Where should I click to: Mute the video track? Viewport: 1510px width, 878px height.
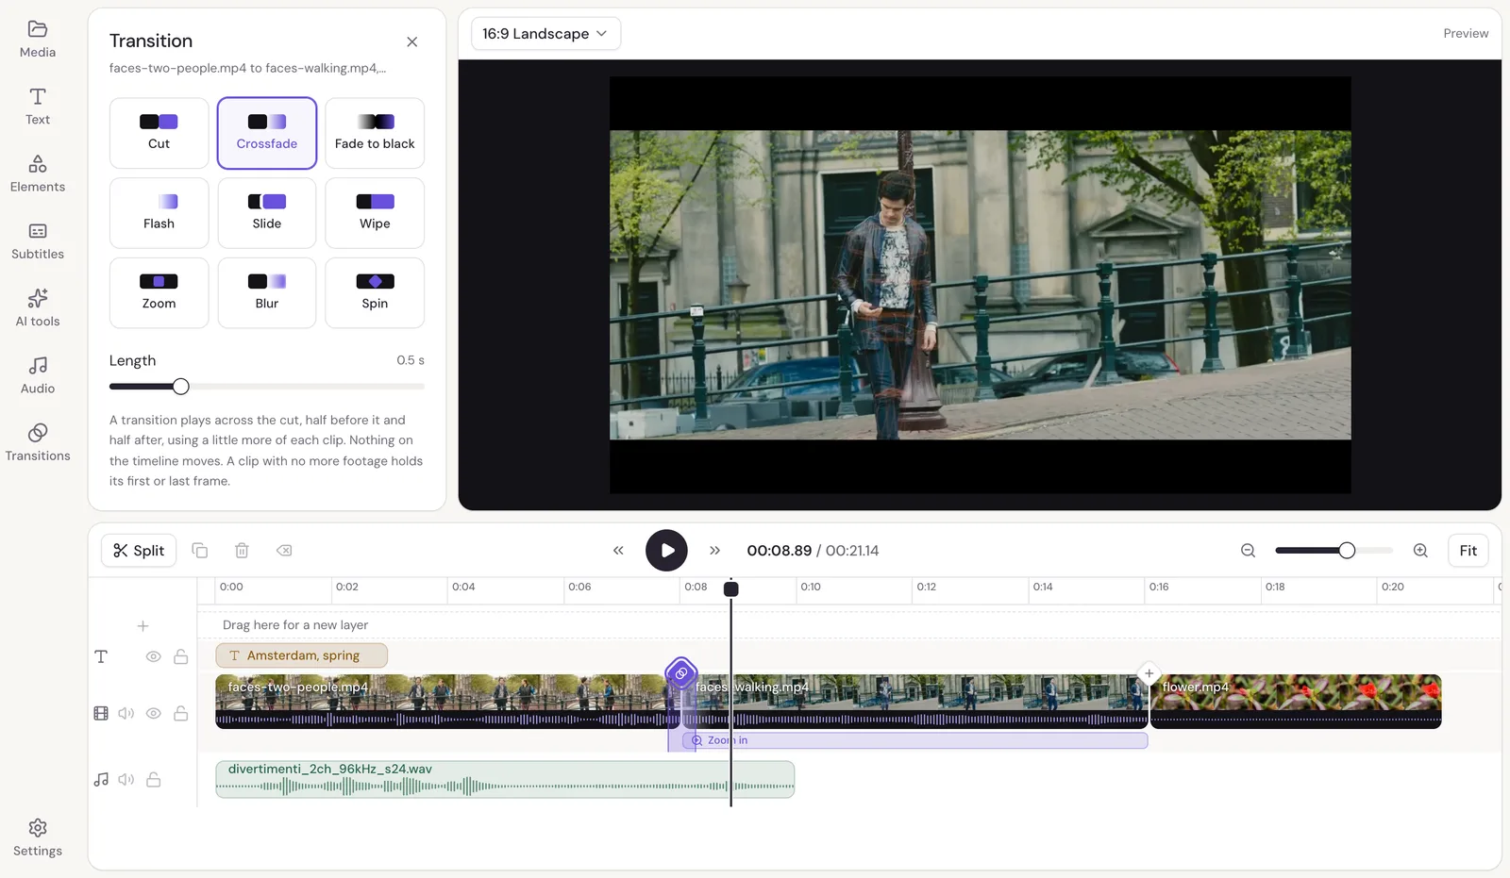point(126,713)
